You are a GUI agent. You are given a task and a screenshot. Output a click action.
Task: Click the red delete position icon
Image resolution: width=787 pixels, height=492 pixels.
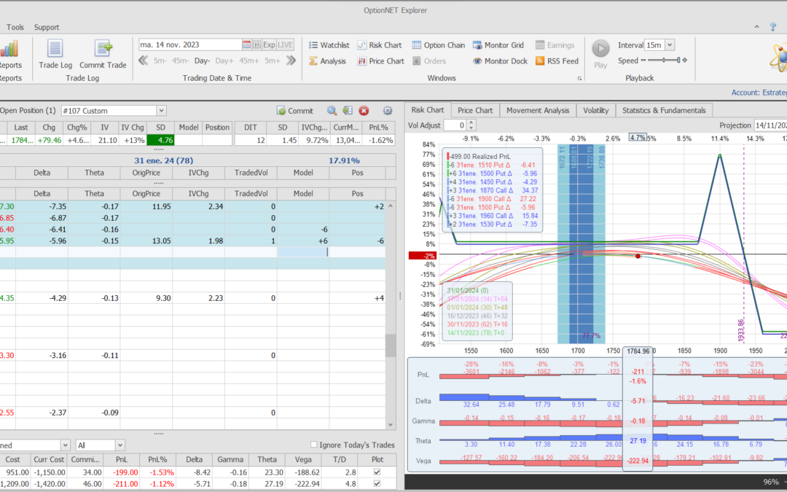[364, 111]
